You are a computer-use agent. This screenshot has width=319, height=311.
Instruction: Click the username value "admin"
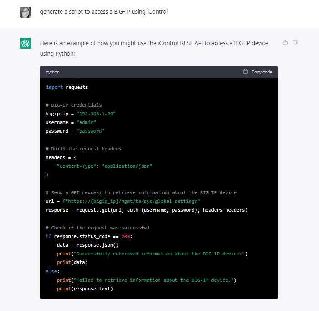(86, 123)
